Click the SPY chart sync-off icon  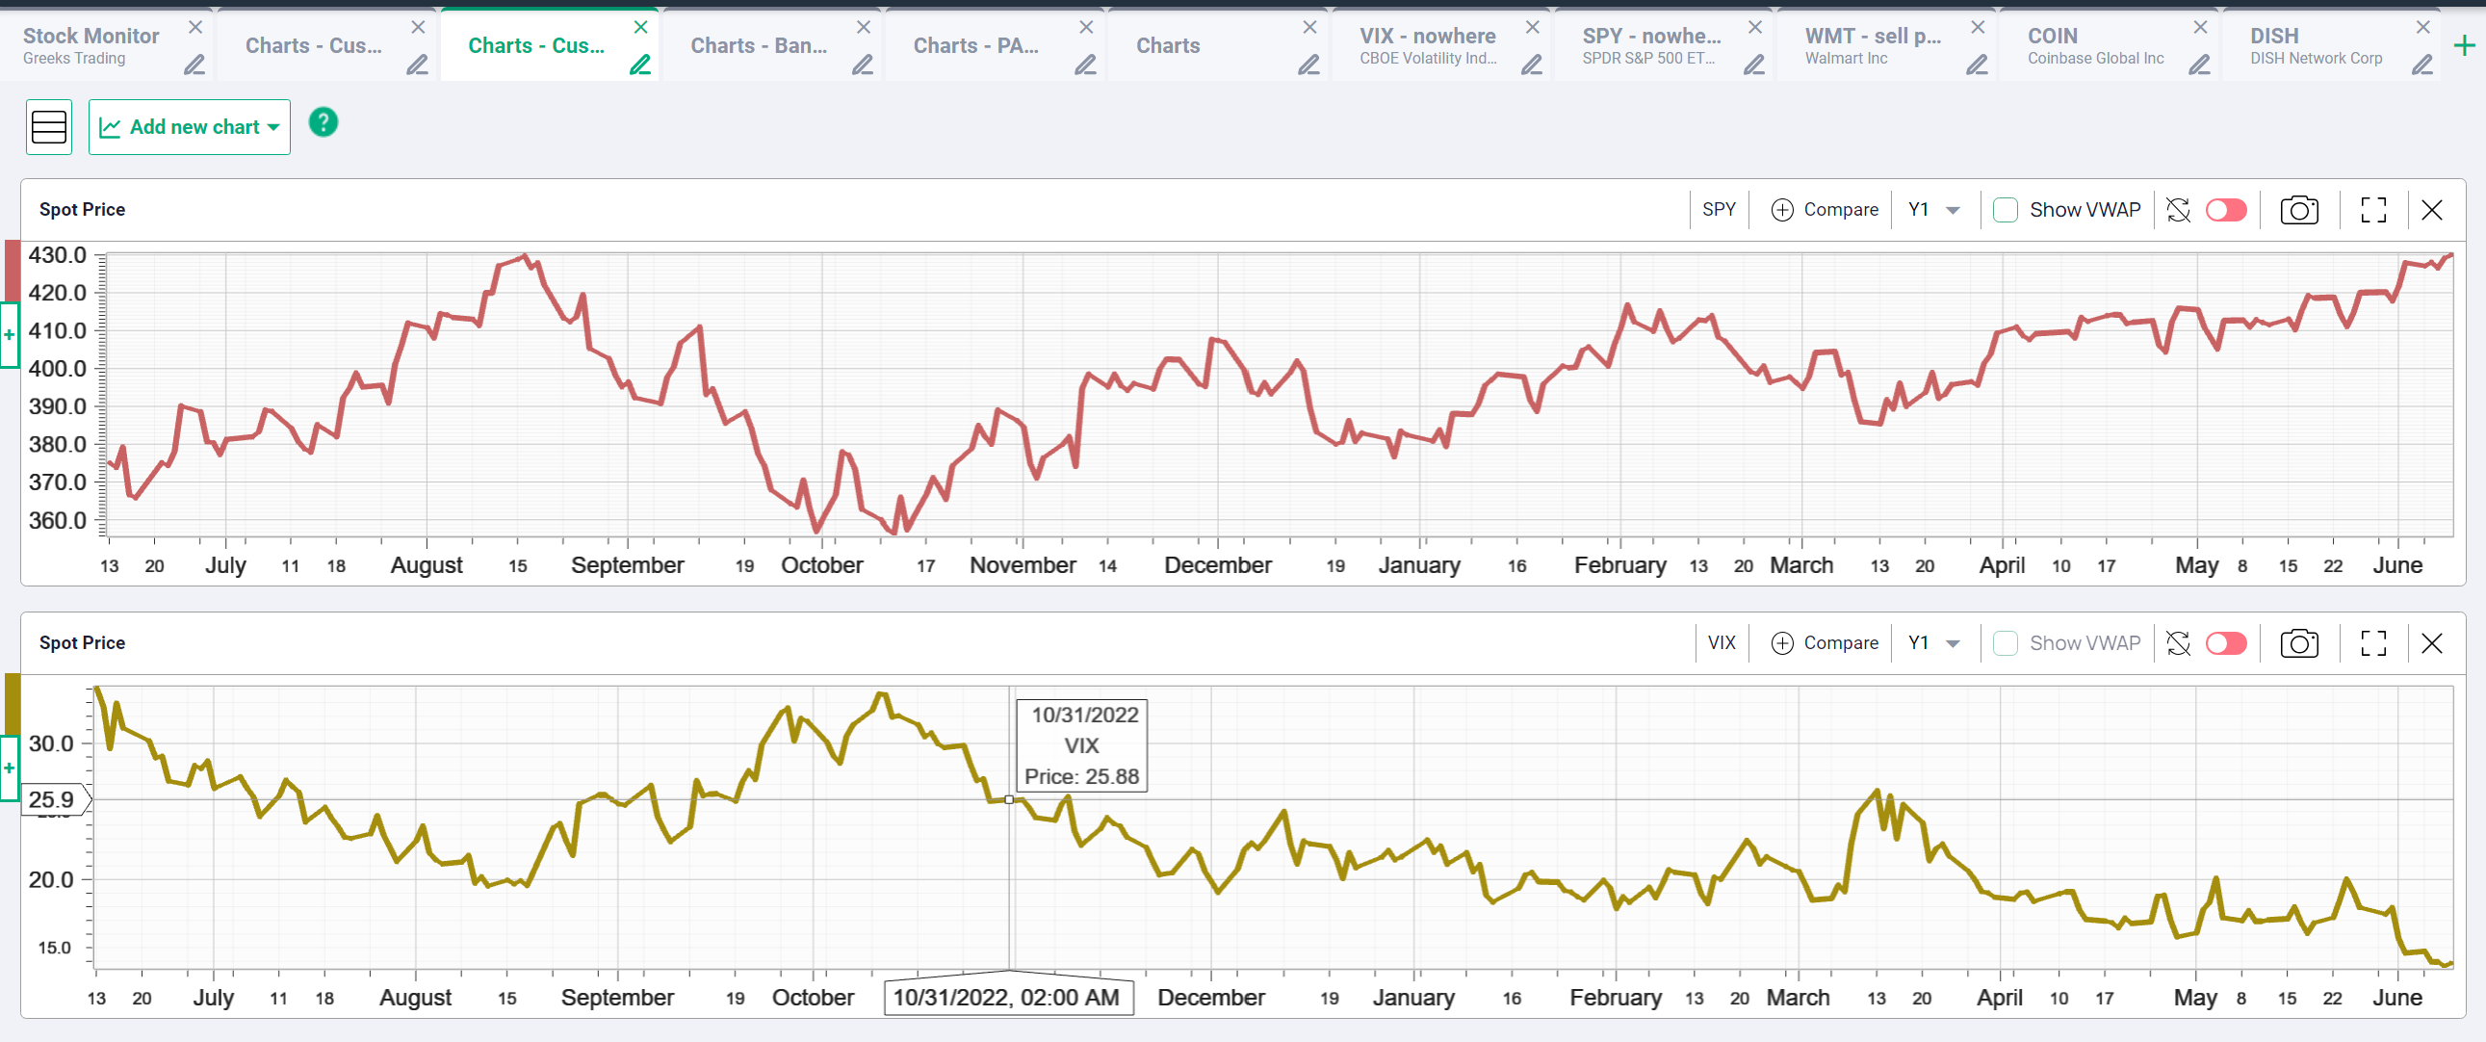tap(2178, 210)
